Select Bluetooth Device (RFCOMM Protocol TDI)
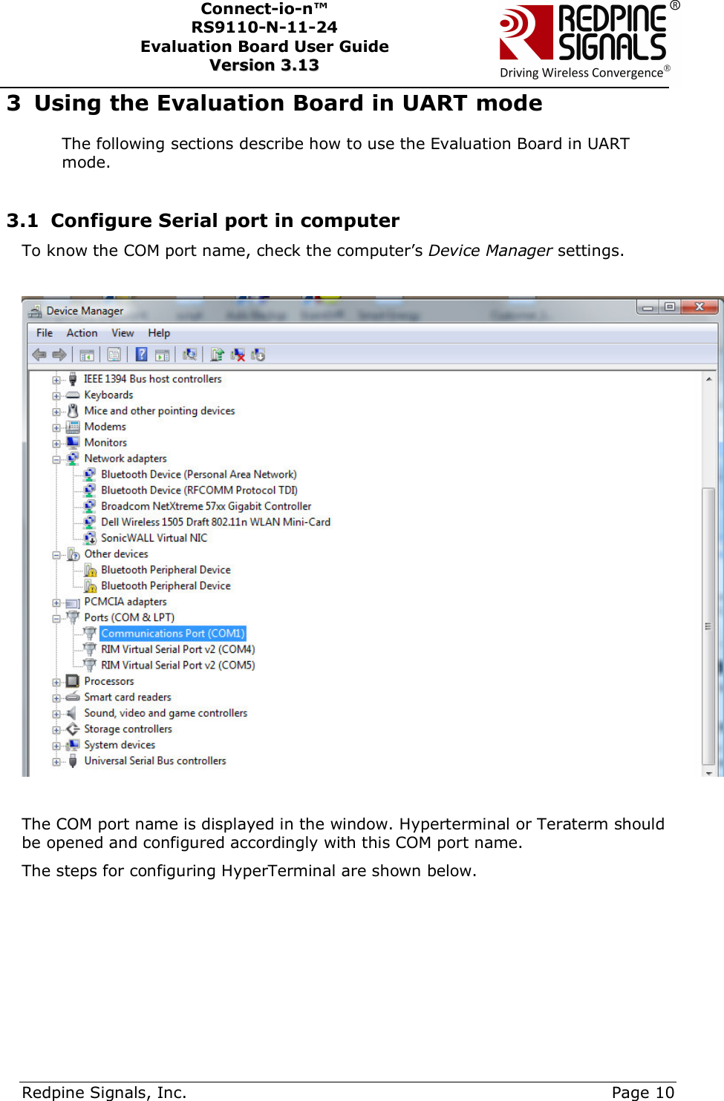The height and width of the screenshot is (1101, 724). [199, 490]
